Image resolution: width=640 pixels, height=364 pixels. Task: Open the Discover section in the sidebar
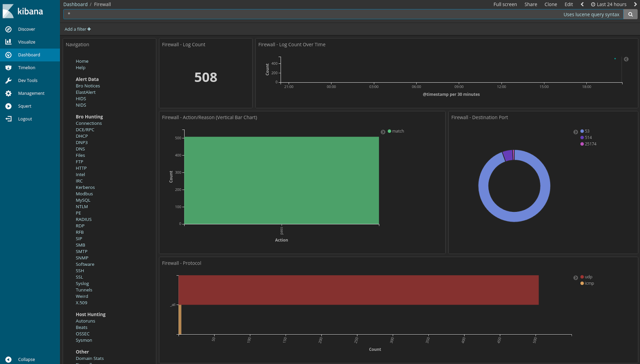26,29
